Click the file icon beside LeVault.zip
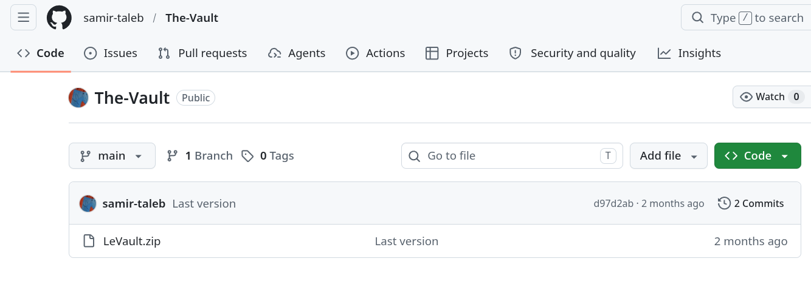This screenshot has height=298, width=811. (89, 242)
